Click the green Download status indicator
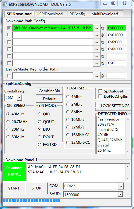This screenshot has width=134, height=209. pos(15,171)
